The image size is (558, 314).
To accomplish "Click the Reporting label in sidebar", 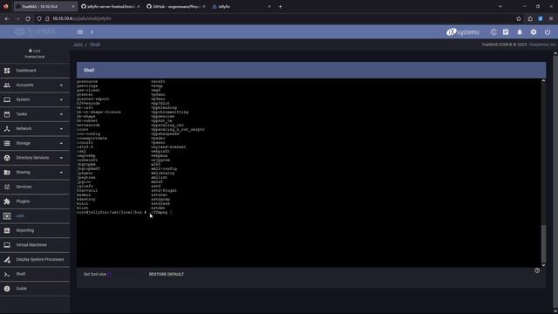I will pos(25,230).
